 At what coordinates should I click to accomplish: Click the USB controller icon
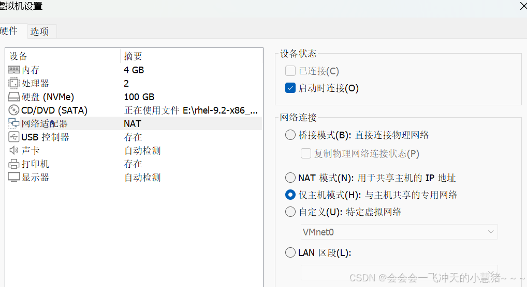14,137
